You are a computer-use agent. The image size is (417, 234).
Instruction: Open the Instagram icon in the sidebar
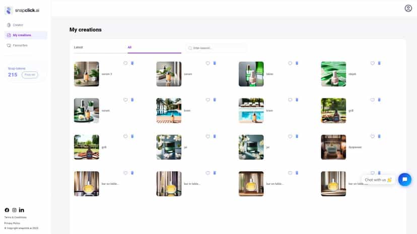(x=15, y=210)
